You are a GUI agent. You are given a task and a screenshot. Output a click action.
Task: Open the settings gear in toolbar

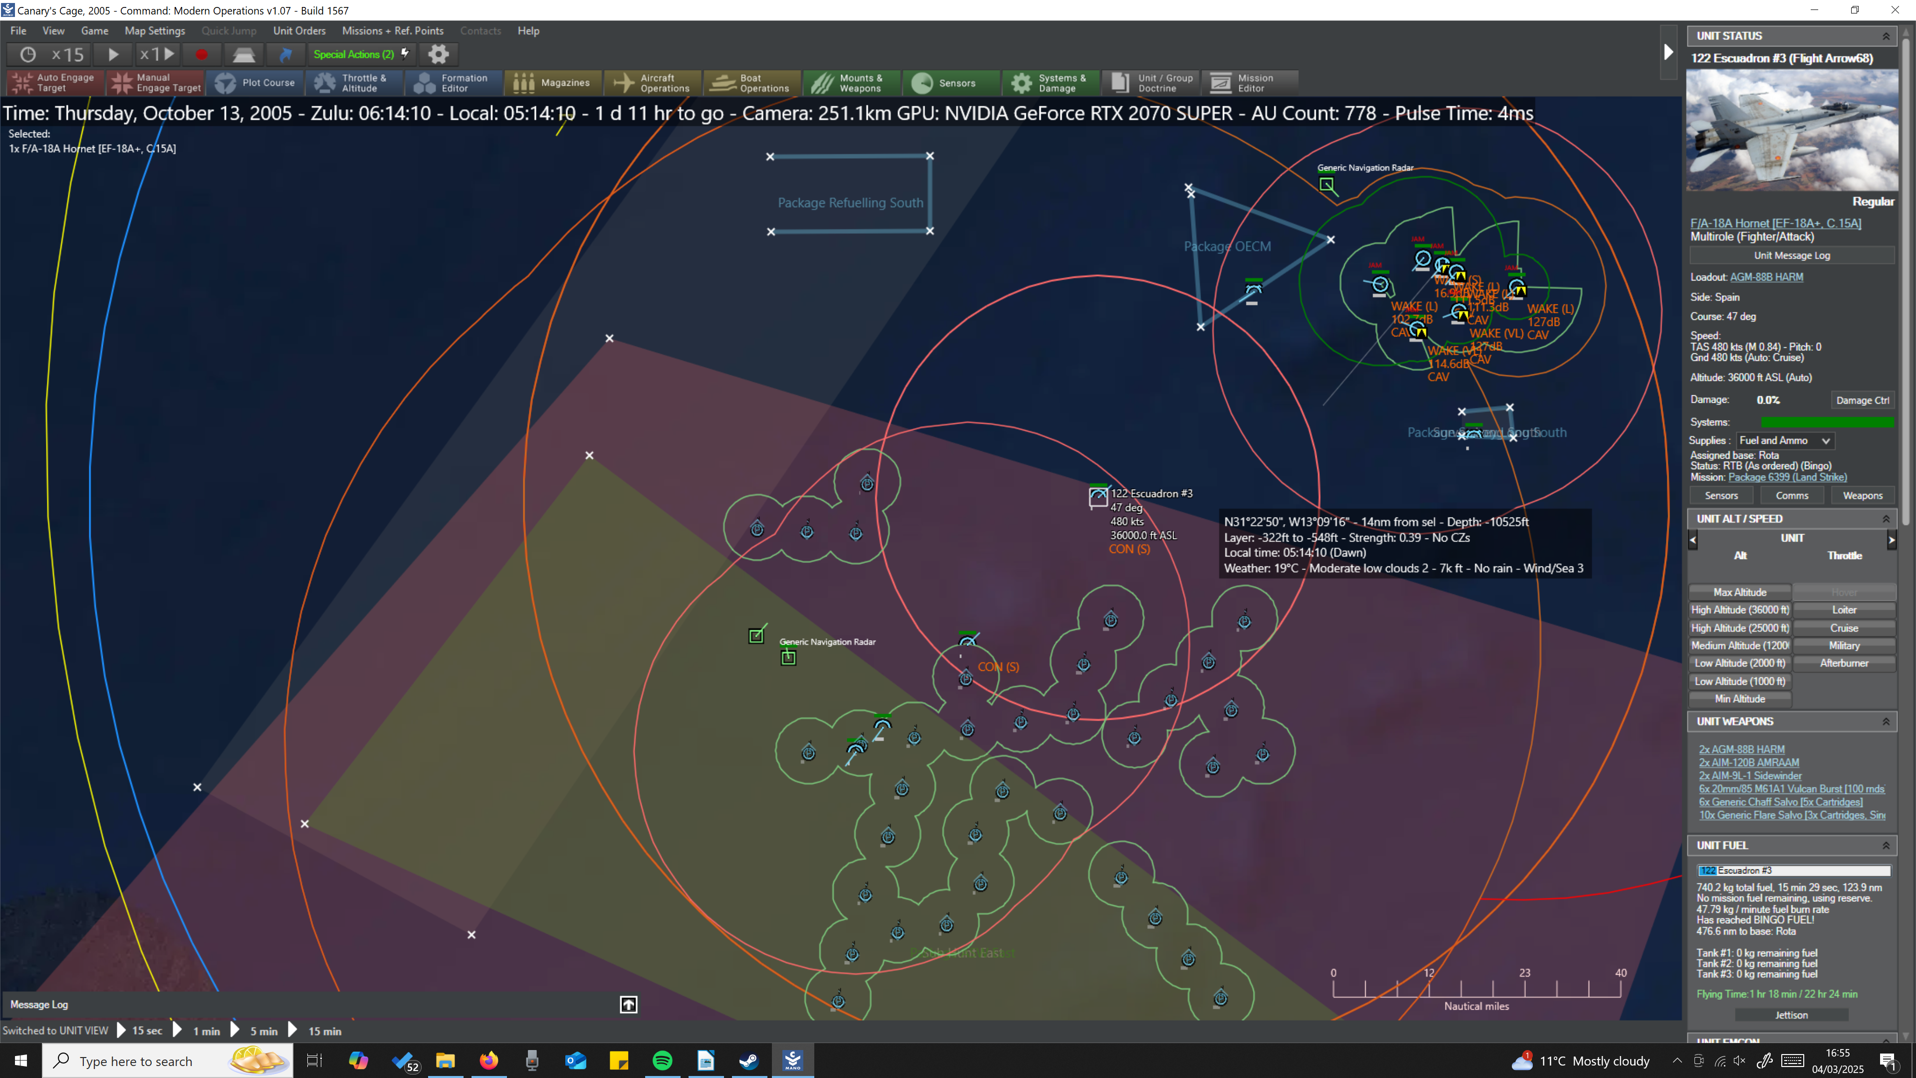(438, 54)
